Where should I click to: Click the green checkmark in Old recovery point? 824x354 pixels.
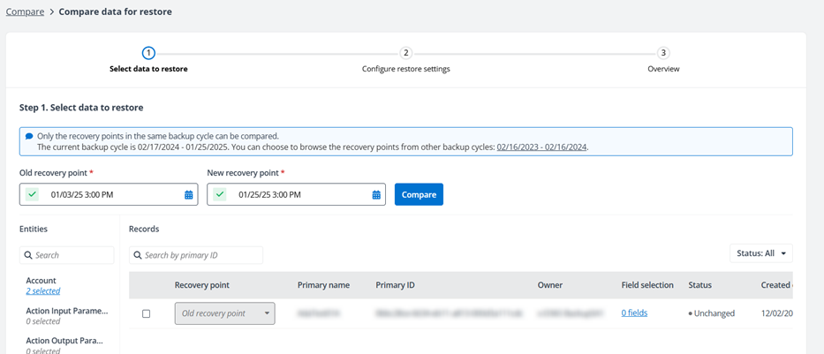click(33, 194)
